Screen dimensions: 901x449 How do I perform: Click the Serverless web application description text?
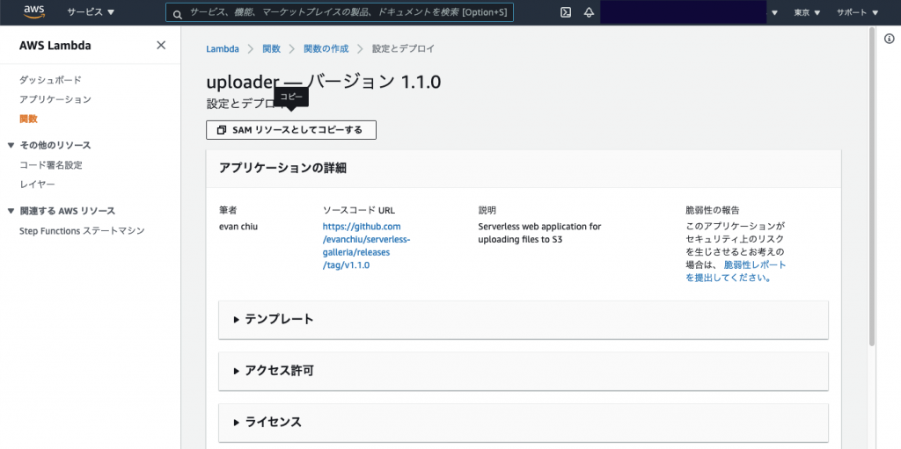(x=539, y=233)
